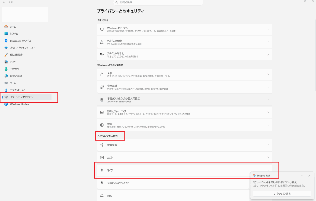The height and width of the screenshot is (201, 316).
Task: Click the デバイスの暗号化 drive lock icon
Action: pos(102,54)
